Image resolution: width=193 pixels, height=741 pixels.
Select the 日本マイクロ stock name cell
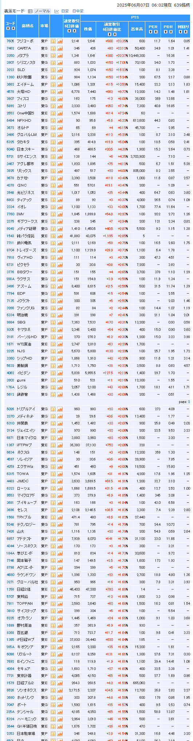(27, 438)
